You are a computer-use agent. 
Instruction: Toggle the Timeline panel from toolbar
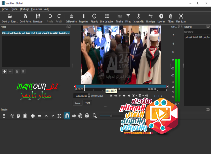click(x=119, y=18)
